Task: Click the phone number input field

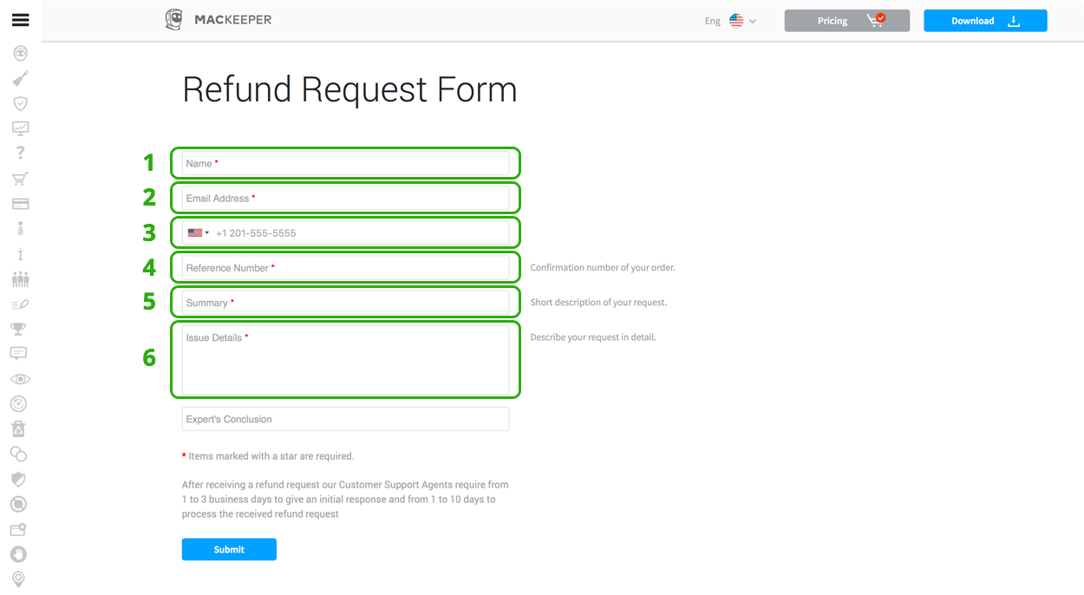Action: pyautogui.click(x=345, y=232)
